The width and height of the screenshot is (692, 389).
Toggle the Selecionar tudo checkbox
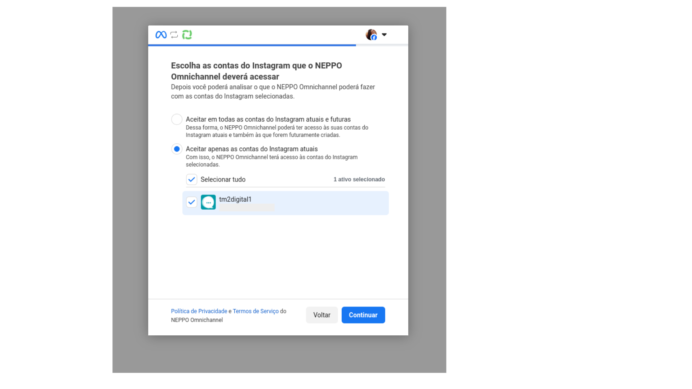coord(191,179)
